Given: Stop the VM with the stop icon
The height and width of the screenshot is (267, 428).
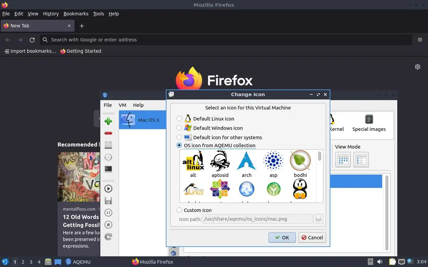Looking at the screenshot, I should click(108, 225).
